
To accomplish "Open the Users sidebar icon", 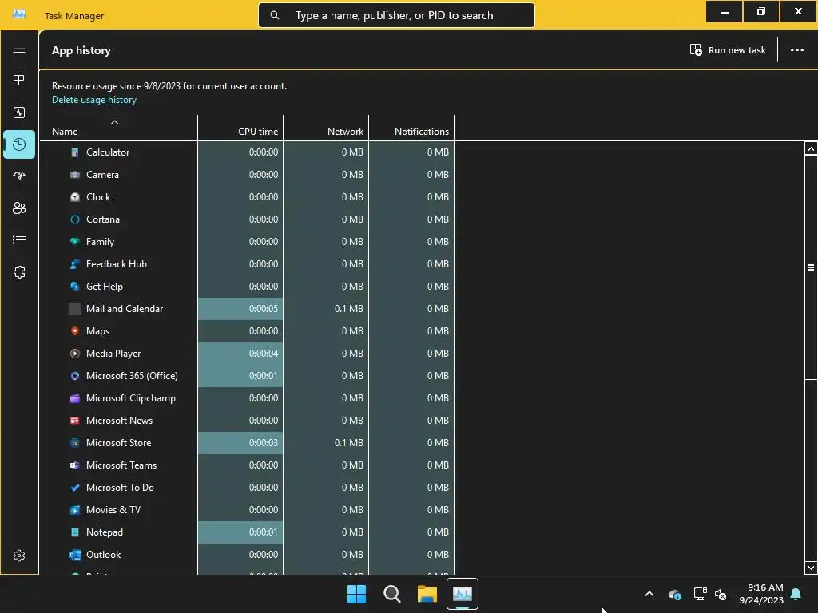I will point(19,208).
